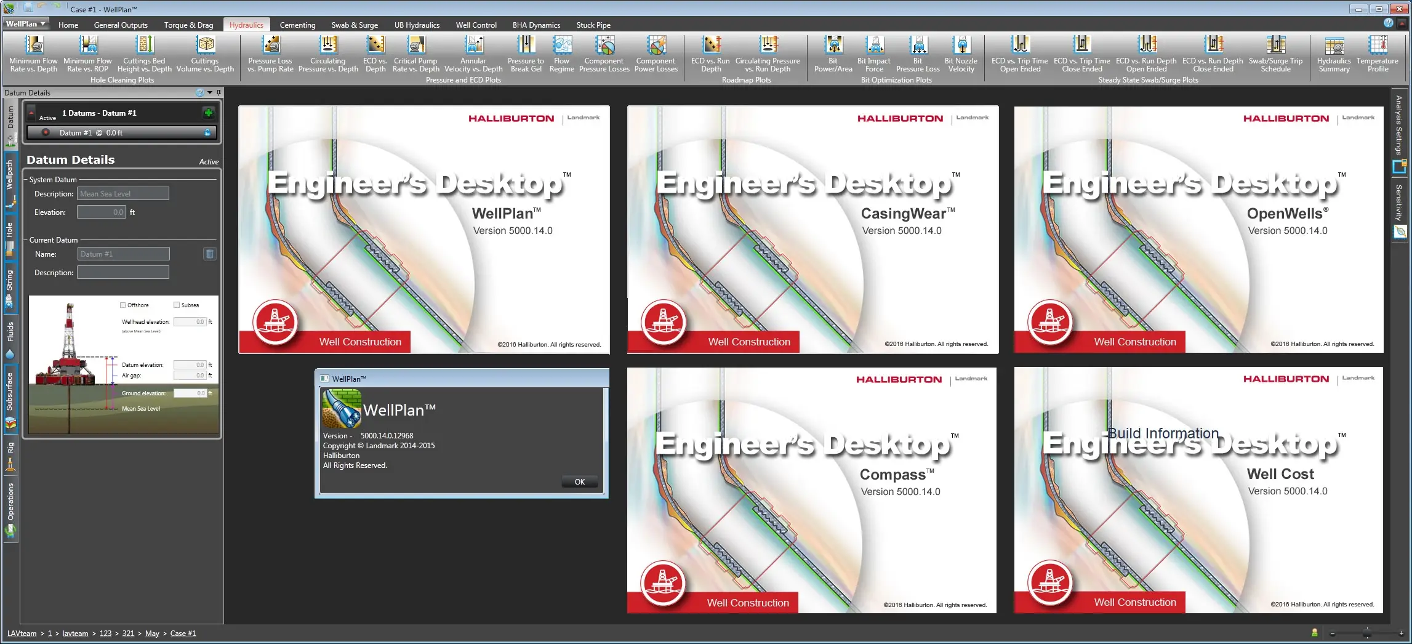
Task: Delete the current datum with the trash icon
Action: pos(210,254)
